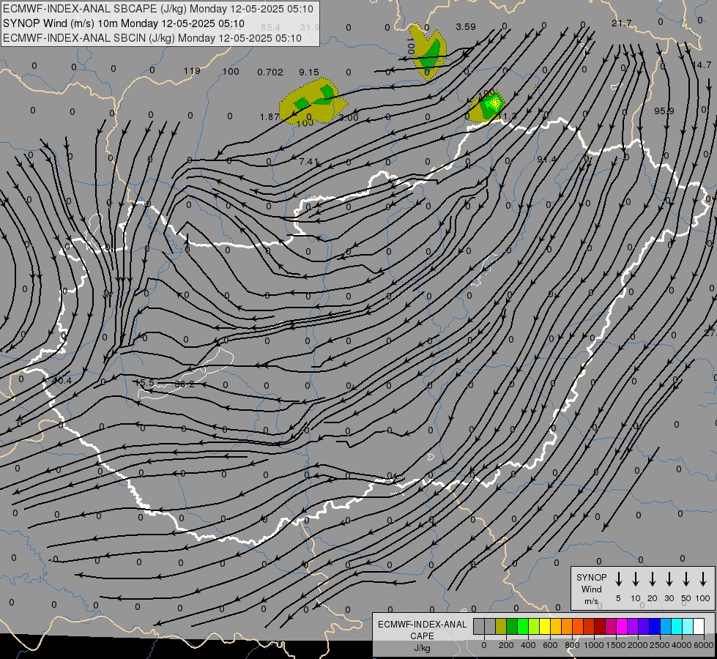The image size is (717, 659).
Task: Click the '30' label in wind legend
Action: (x=669, y=598)
